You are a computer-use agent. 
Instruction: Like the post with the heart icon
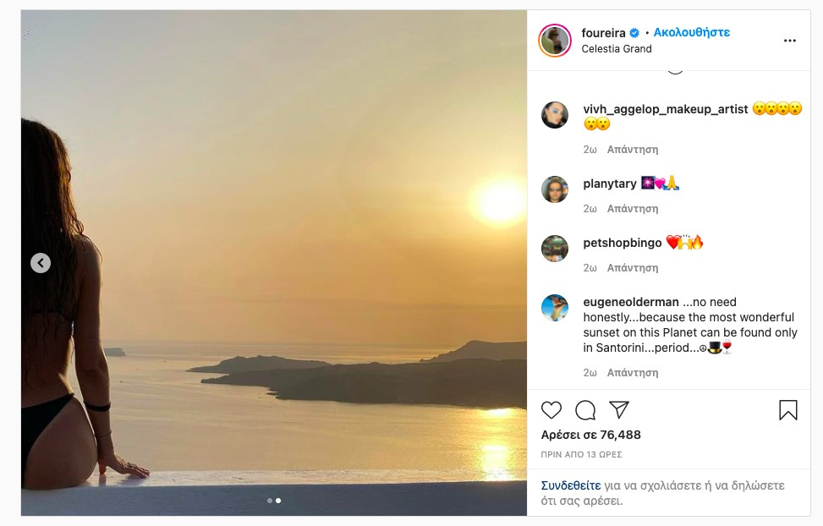(551, 410)
